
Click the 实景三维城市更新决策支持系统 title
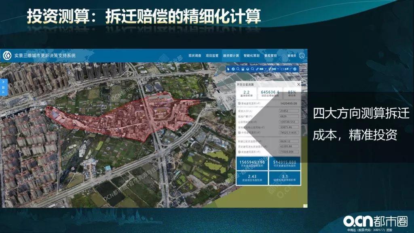45,55
